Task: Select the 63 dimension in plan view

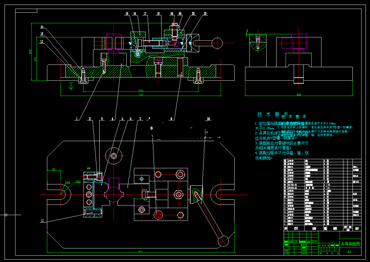Action: (x=54, y=169)
